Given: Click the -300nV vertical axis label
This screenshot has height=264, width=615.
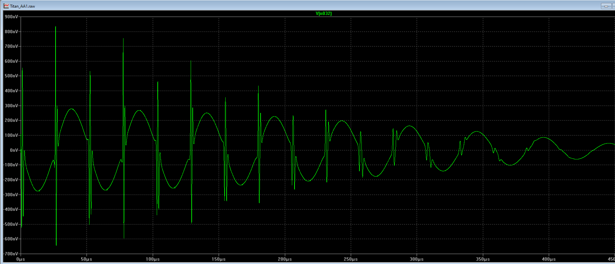Looking at the screenshot, I should point(11,195).
